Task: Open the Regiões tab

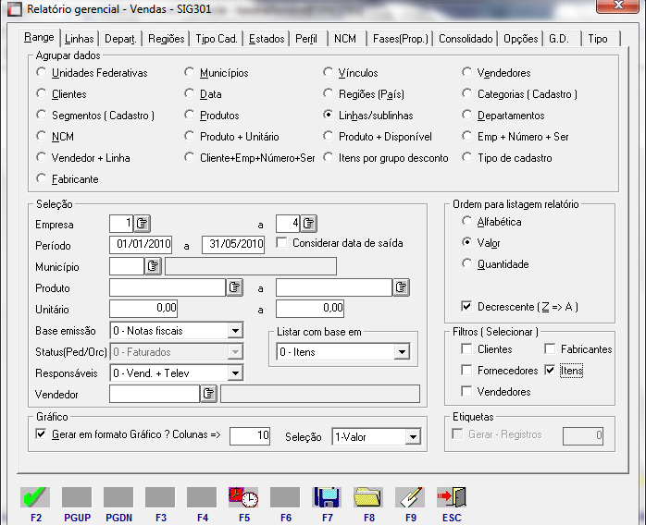Action: [x=166, y=39]
